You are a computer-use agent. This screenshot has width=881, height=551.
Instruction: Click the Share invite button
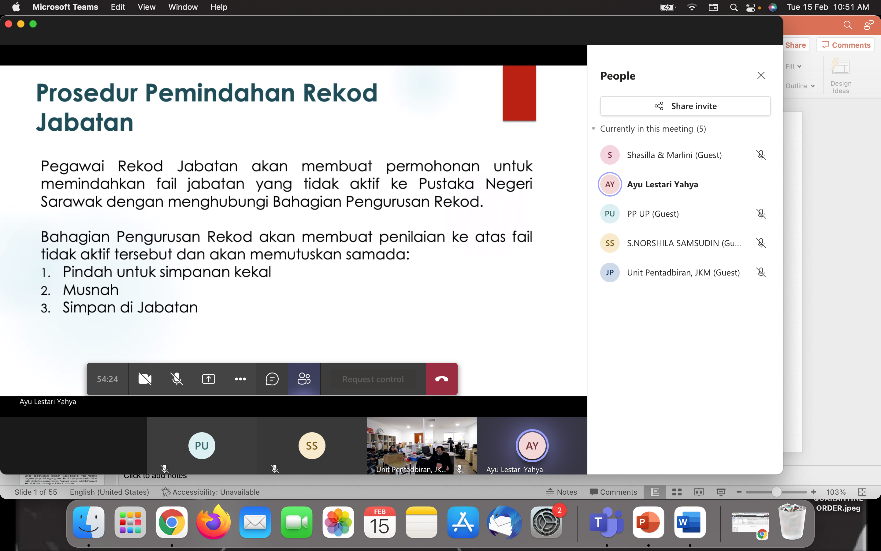pyautogui.click(x=685, y=106)
